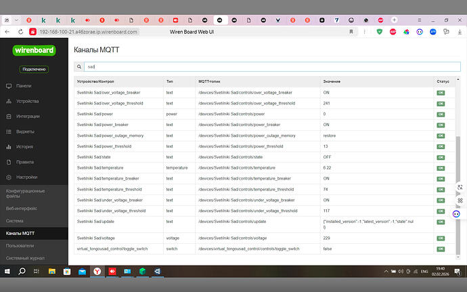Open a new browser tab
Viewport: 467px width, 292px height.
pos(395,20)
